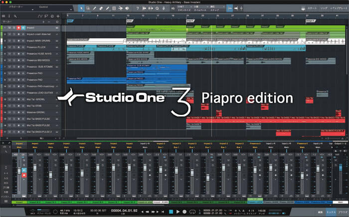Toggle the loop button in the transport
This screenshot has width=349, height=217.
pos(192,212)
